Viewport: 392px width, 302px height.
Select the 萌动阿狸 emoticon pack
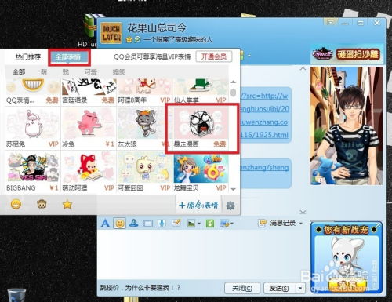pyautogui.click(x=89, y=172)
